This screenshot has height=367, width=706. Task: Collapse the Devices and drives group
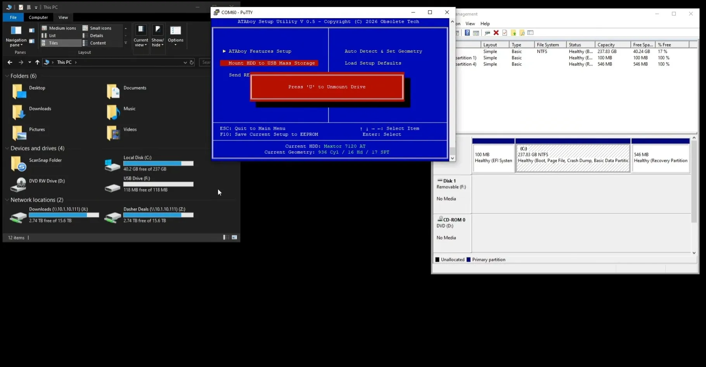click(x=7, y=148)
